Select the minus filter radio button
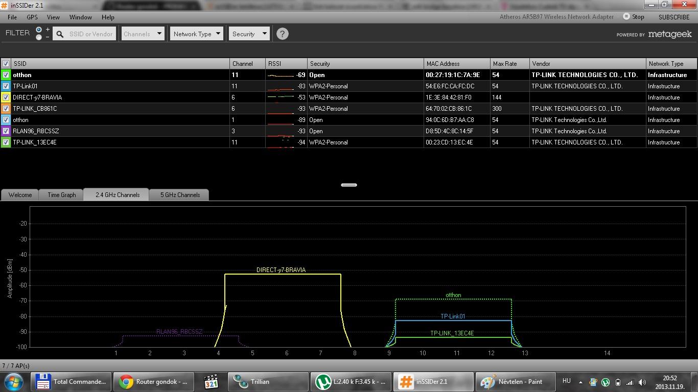The height and width of the screenshot is (392, 698). pos(39,37)
